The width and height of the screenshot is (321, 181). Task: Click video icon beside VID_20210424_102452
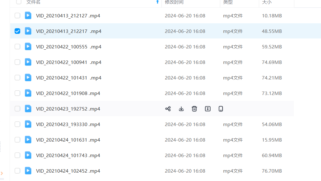28,171
